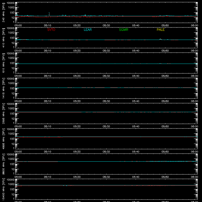202x202 pixels.
Task: Click the small bump near 05:49 in 410 MHz plot
Action: [160, 39]
